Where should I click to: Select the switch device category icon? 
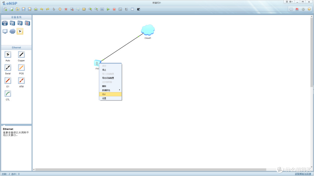(13, 23)
